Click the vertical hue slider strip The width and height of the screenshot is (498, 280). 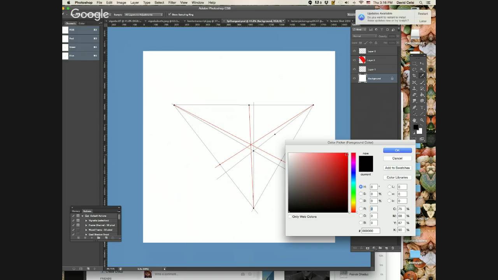(x=353, y=182)
